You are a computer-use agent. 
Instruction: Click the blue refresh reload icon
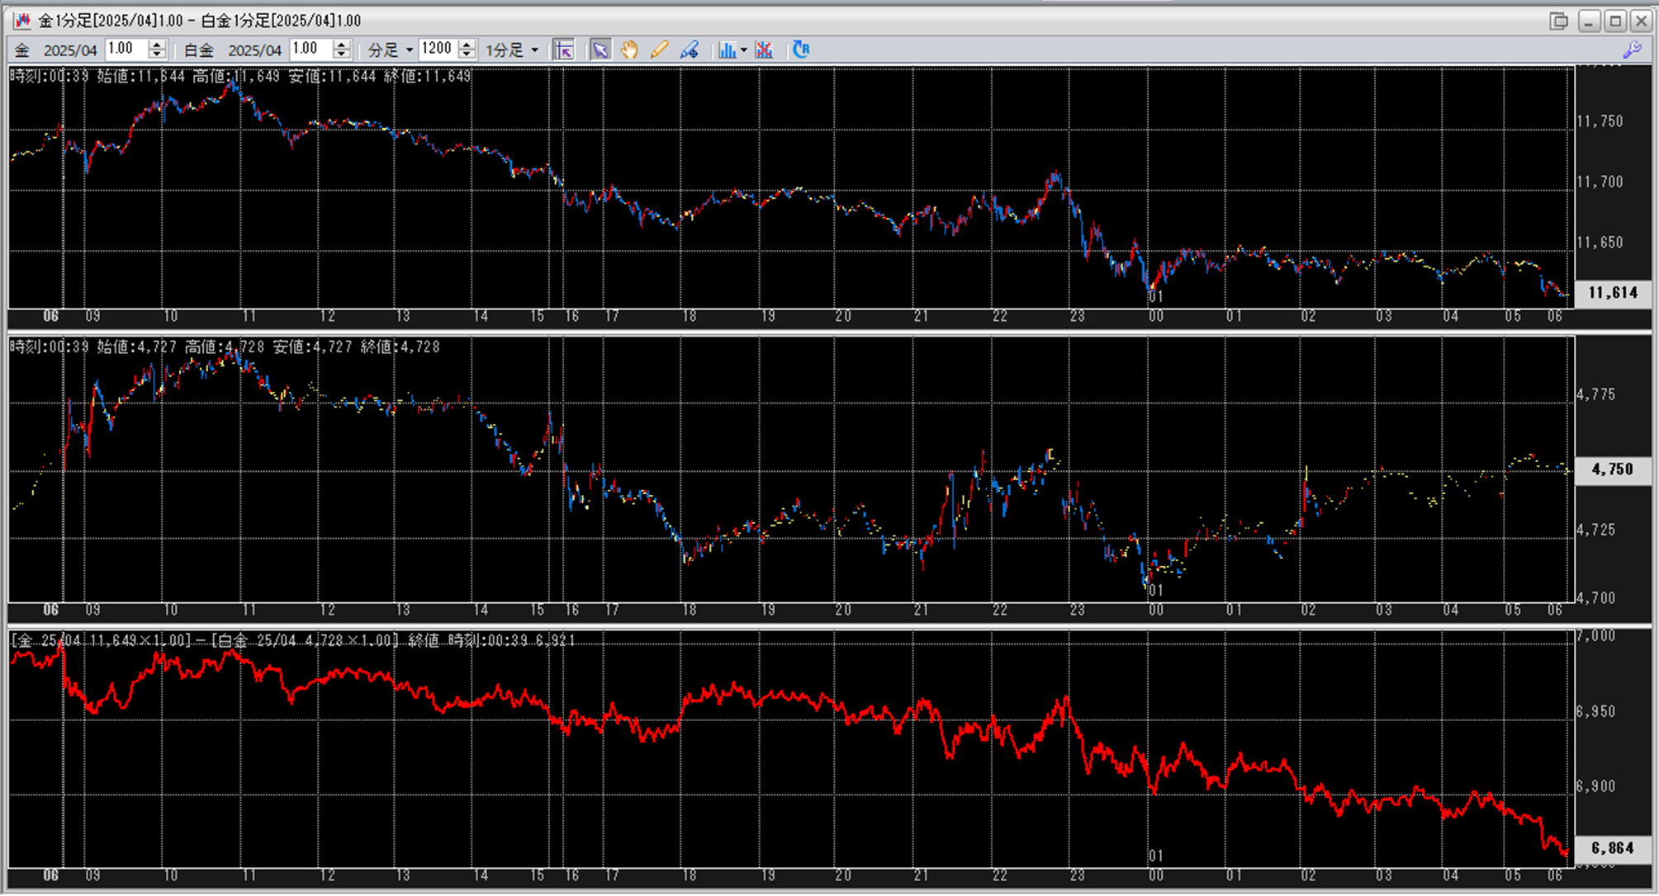(800, 50)
